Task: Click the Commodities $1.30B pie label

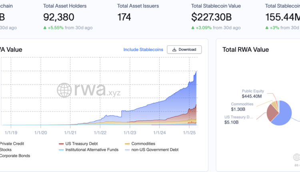Action: (242, 106)
